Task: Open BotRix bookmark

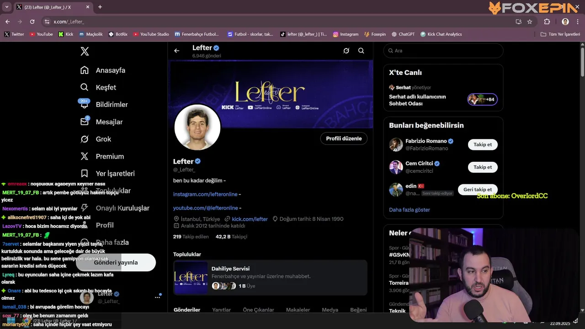Action: point(118,34)
